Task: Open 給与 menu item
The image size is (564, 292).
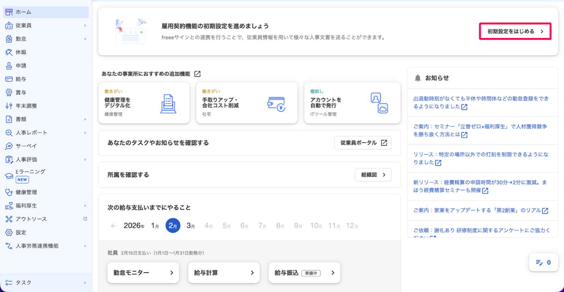Action: (46, 79)
